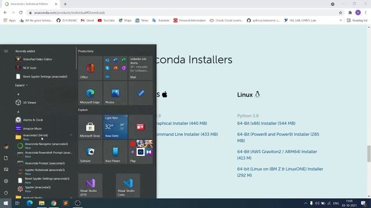Image resolution: width=371 pixels, height=208 pixels.
Task: Open the To Do checkmark tile
Action: [140, 93]
